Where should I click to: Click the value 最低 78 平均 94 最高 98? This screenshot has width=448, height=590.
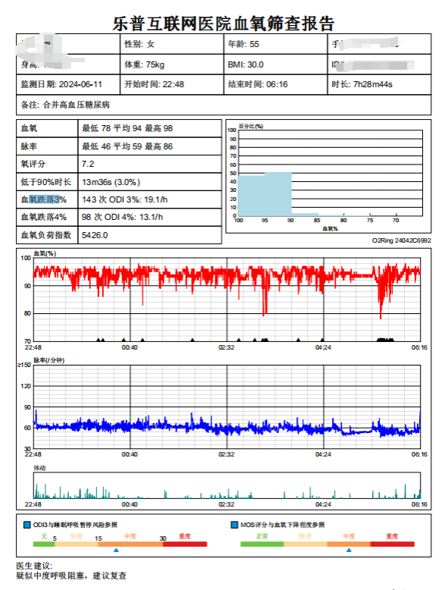point(127,128)
